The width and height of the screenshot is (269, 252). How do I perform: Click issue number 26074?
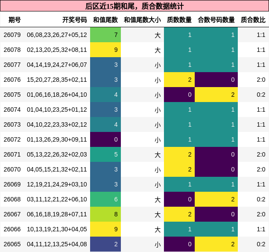(x=12, y=110)
